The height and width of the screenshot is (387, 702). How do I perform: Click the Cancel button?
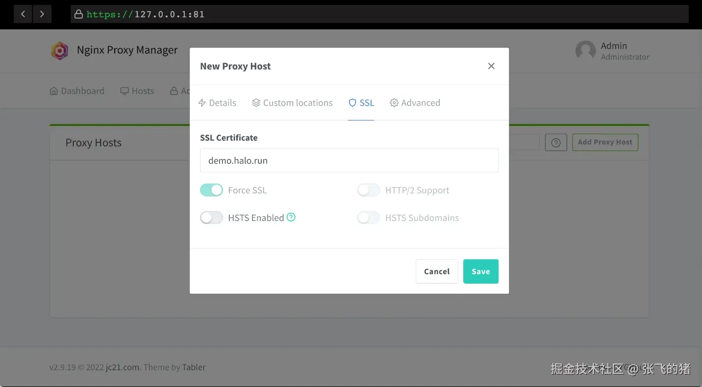coord(437,271)
